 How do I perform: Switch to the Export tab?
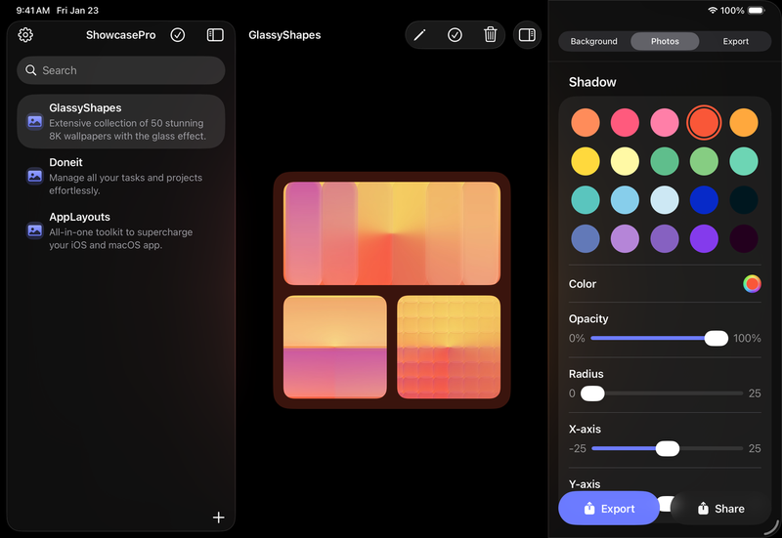tap(736, 42)
